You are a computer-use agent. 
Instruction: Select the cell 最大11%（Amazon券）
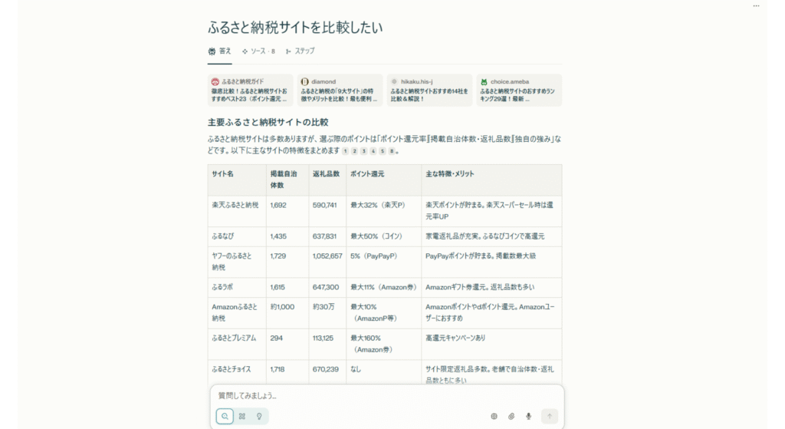[x=383, y=288]
